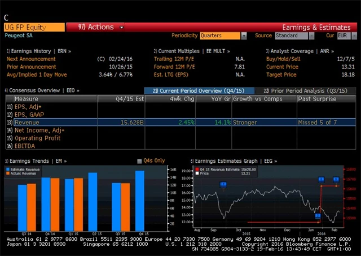Switch to Prior Period Analysis (Q3/15) tab
The image size is (361, 256).
305,90
